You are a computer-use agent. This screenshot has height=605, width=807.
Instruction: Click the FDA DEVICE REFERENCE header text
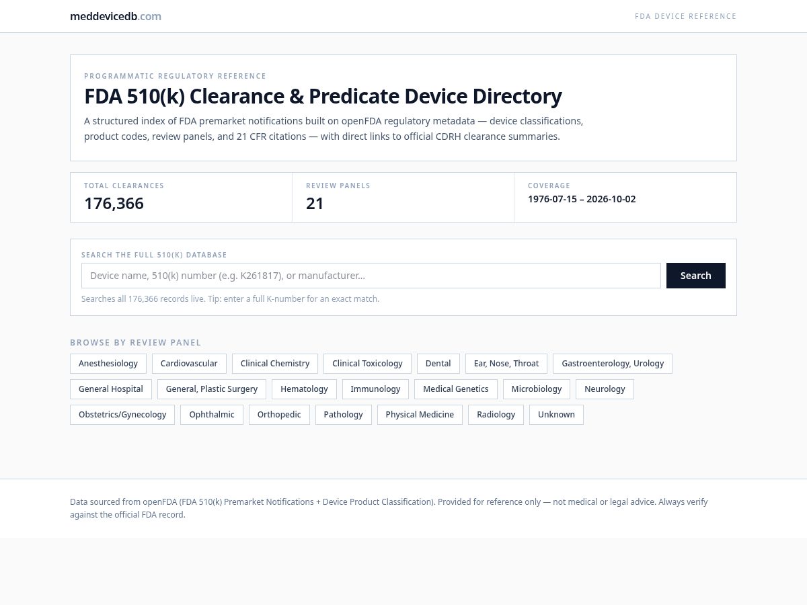686,16
